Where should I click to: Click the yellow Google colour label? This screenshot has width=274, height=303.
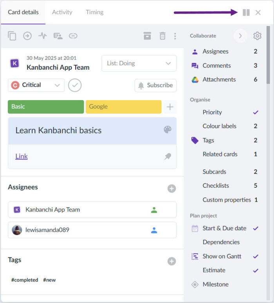tap(123, 107)
